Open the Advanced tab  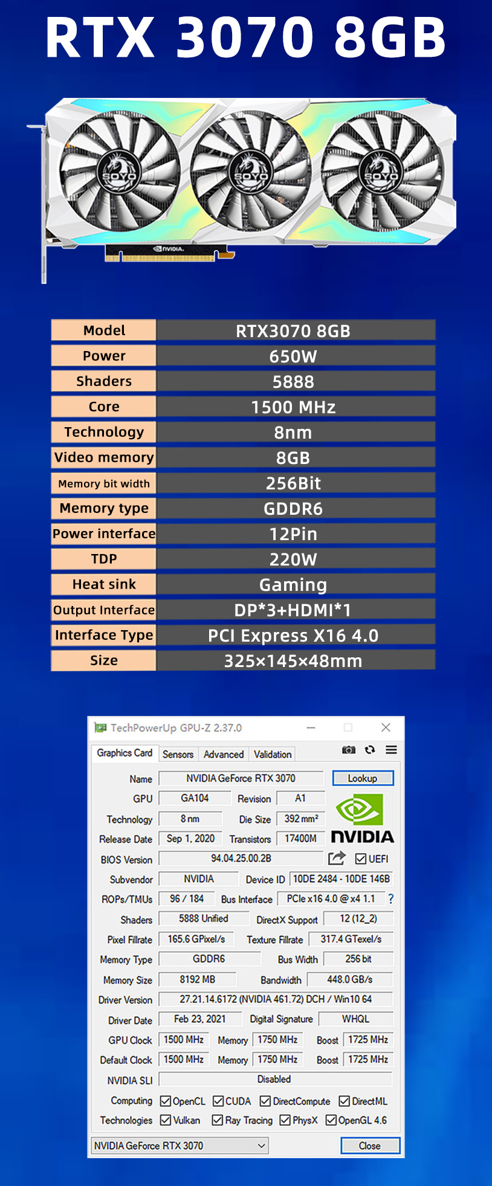[223, 754]
